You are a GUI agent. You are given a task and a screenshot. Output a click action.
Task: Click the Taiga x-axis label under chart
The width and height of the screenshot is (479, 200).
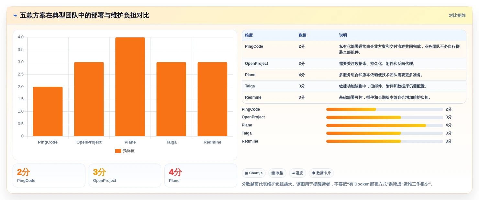pyautogui.click(x=171, y=142)
